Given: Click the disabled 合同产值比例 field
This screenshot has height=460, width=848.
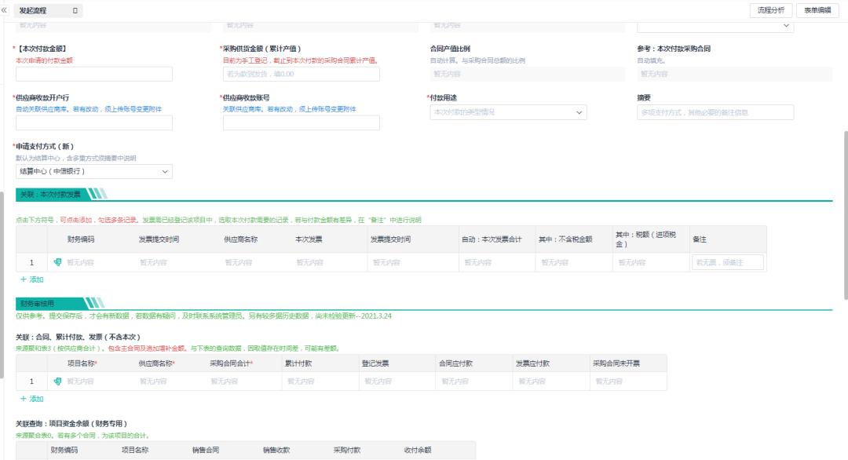Looking at the screenshot, I should tap(528, 74).
